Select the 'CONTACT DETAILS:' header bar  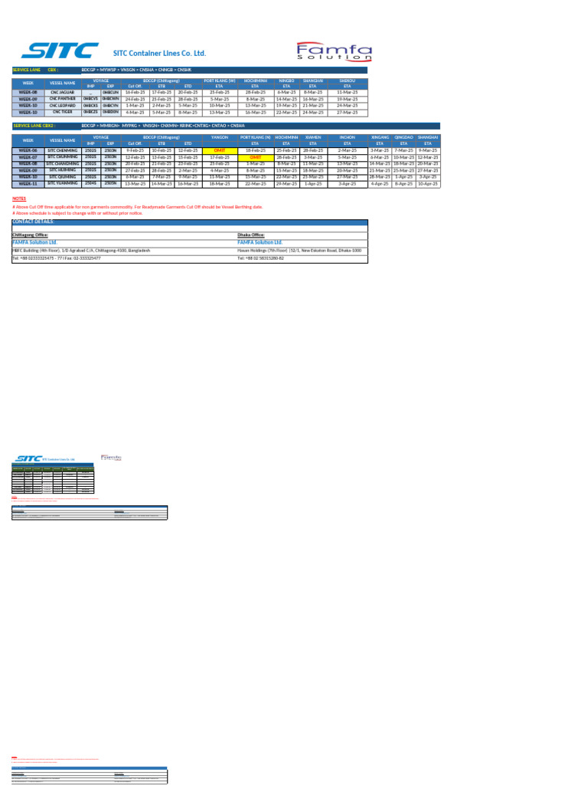(190, 222)
